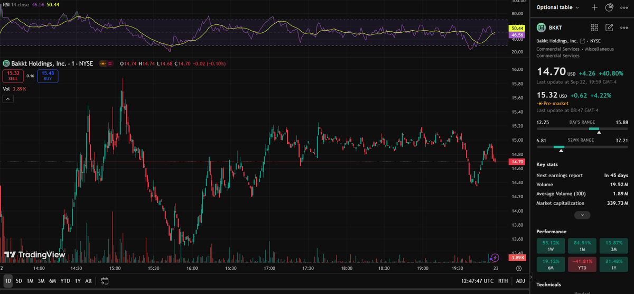The width and height of the screenshot is (634, 294).
Task: Open the BKKT details three-dot menu
Action: [623, 27]
